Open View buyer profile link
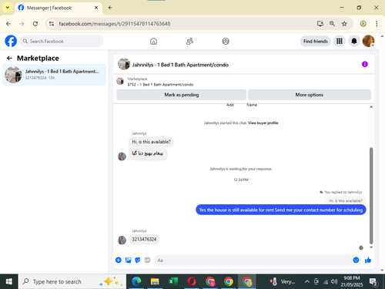This screenshot has width=385, height=289. [263, 123]
